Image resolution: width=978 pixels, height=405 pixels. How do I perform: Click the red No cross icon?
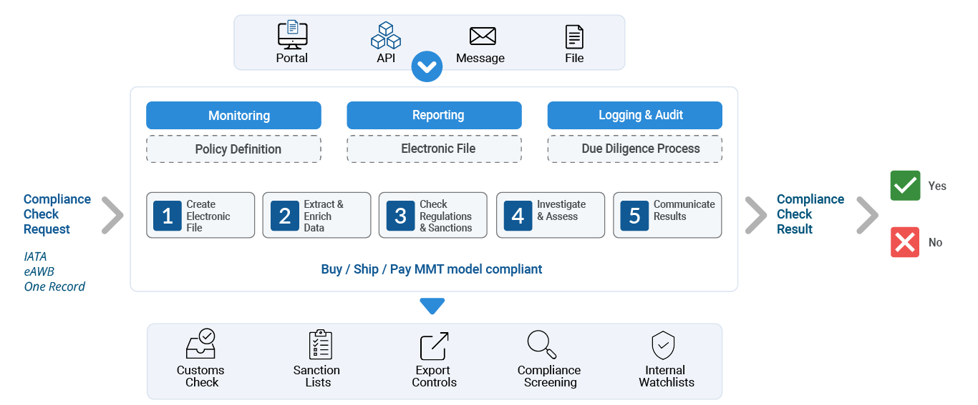tap(905, 242)
